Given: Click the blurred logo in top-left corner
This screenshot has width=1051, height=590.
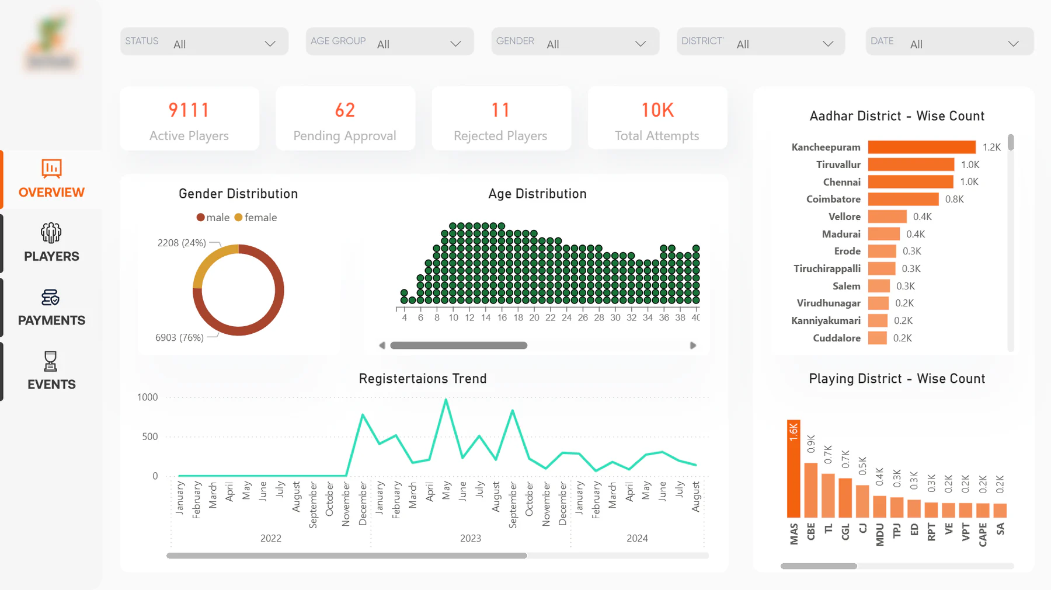Looking at the screenshot, I should [51, 42].
